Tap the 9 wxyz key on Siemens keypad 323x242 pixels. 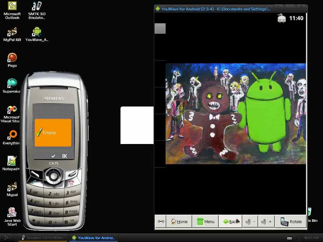[x=71, y=211]
